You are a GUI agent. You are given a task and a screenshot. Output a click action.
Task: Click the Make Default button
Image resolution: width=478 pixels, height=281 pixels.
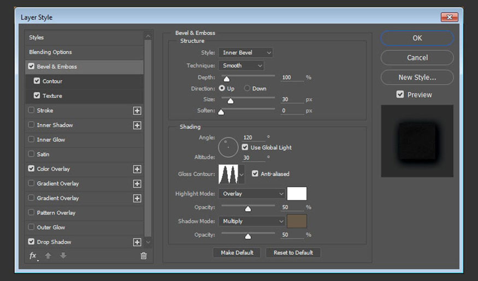237,253
